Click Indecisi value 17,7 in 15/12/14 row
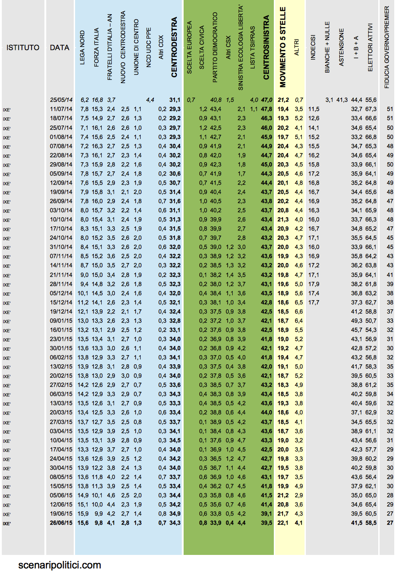Viewport: 397px width, 576px height. coord(314,302)
